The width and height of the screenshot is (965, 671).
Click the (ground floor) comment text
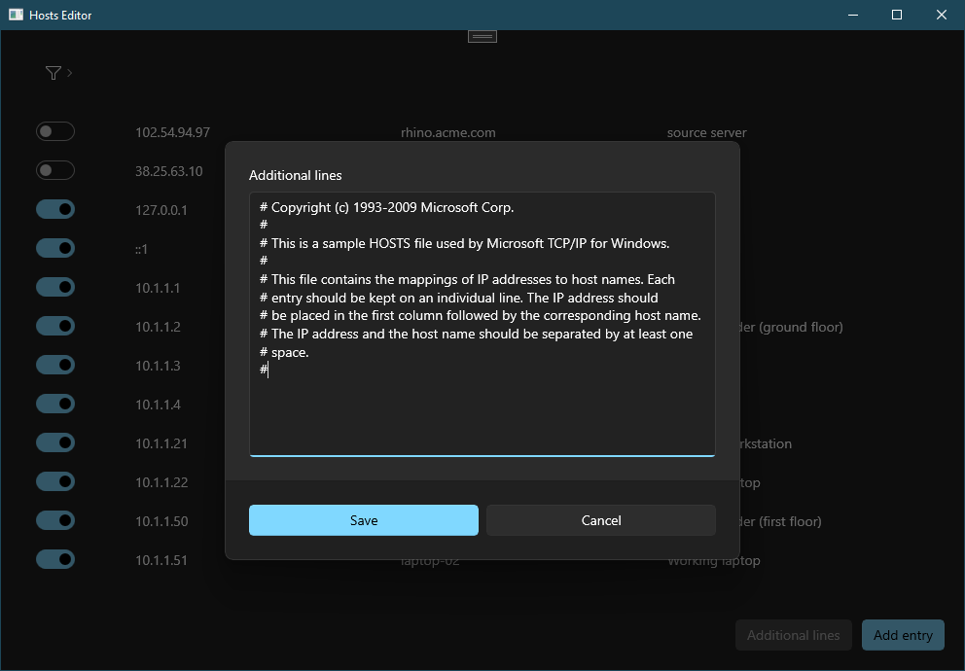[801, 327]
